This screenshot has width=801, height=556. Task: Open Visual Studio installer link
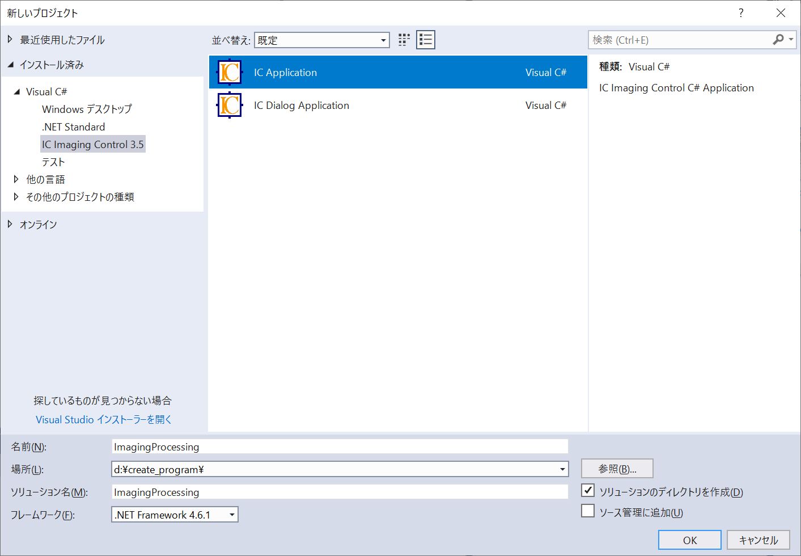104,419
